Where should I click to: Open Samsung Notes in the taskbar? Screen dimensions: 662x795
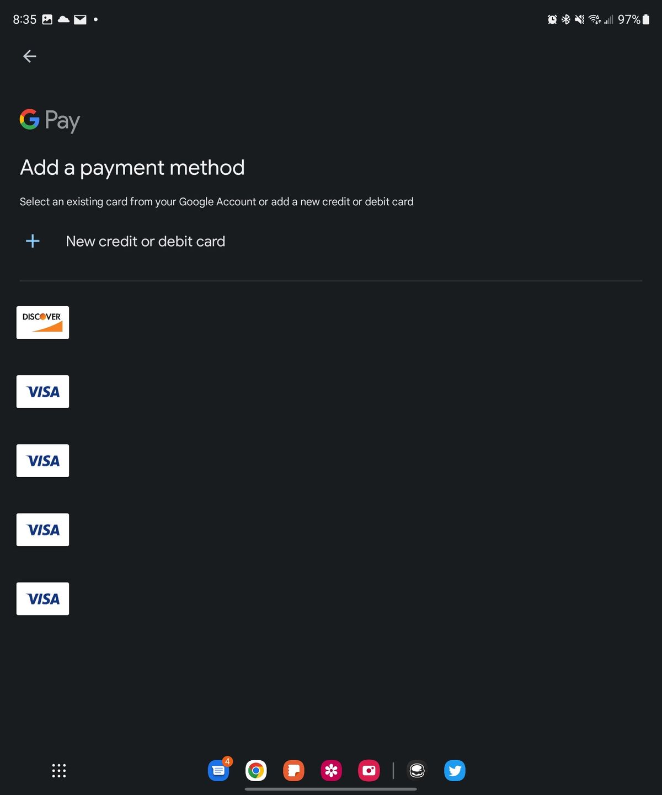point(293,770)
